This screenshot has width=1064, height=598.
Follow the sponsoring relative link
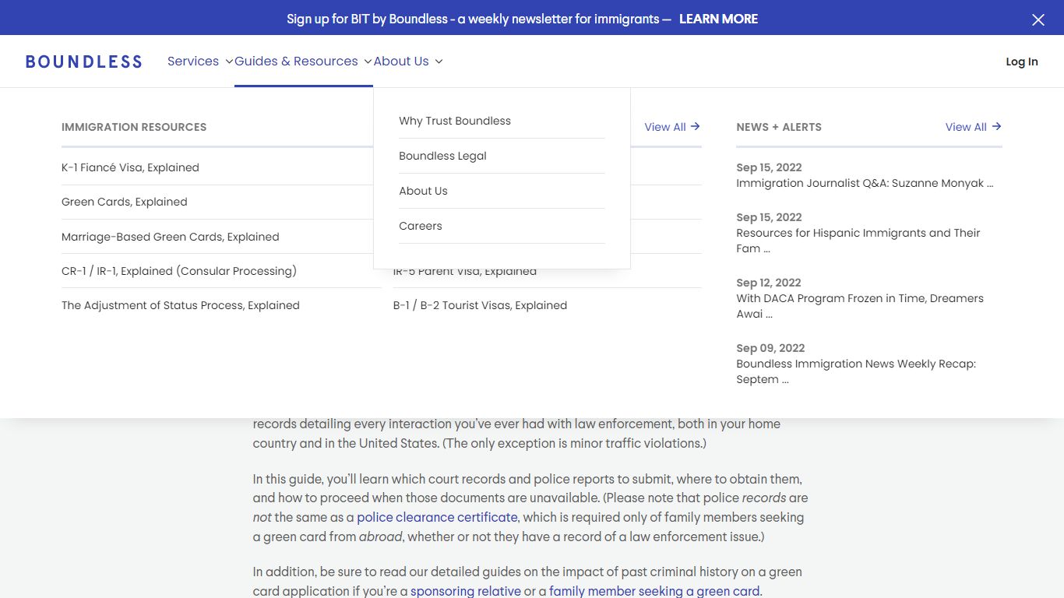(x=466, y=591)
